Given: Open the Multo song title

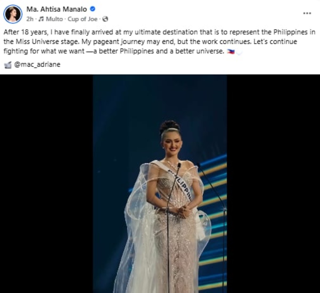Looking at the screenshot, I should click(54, 19).
